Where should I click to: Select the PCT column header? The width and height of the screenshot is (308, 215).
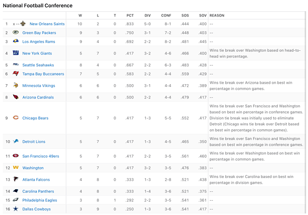point(130,15)
